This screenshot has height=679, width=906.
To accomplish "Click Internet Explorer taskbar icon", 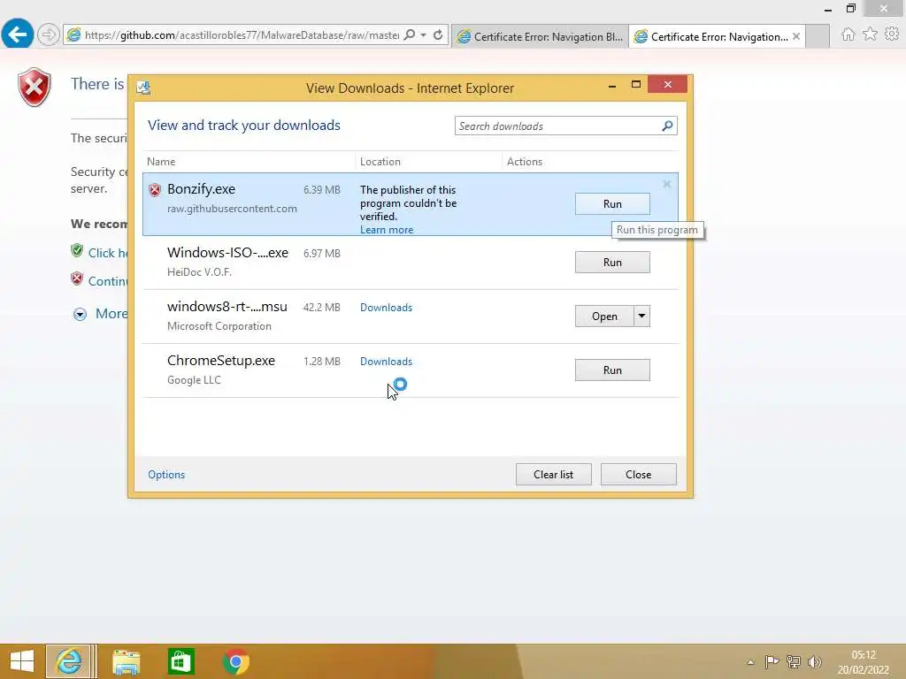I will click(69, 661).
